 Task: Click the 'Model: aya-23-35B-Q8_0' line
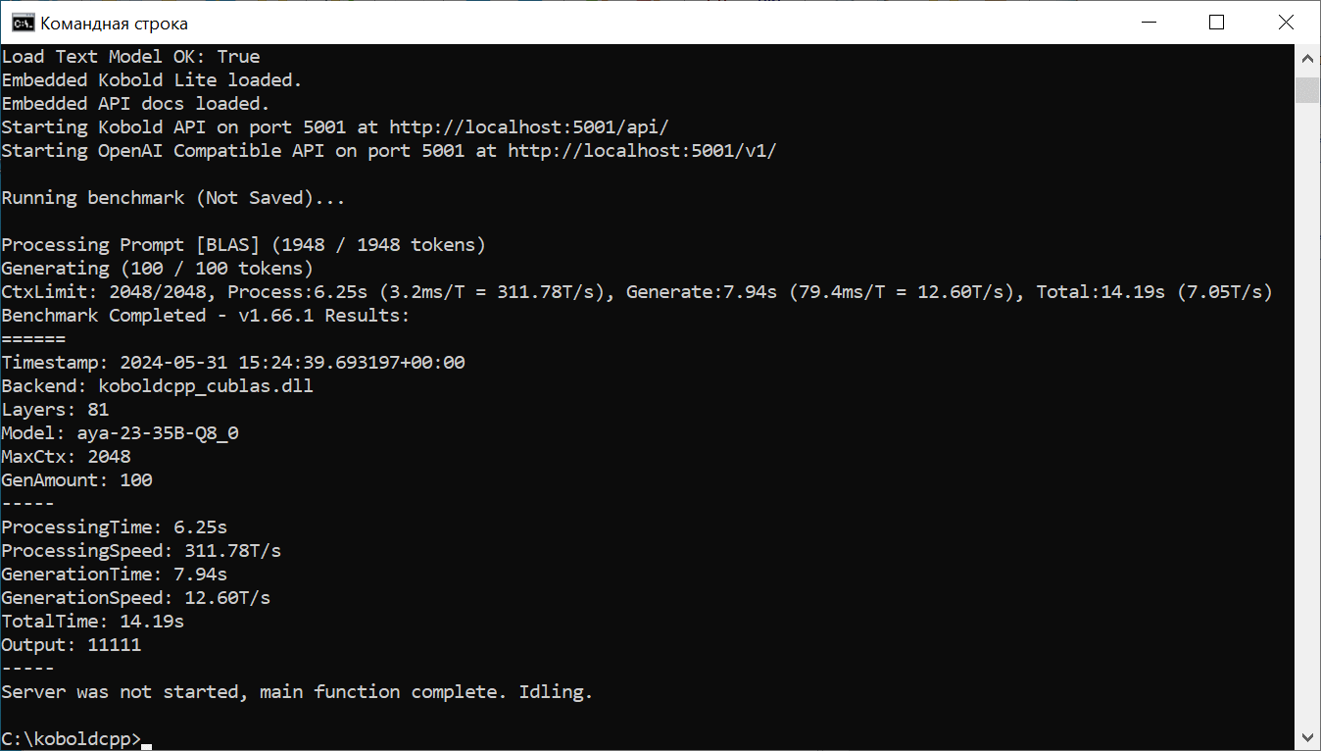click(120, 432)
